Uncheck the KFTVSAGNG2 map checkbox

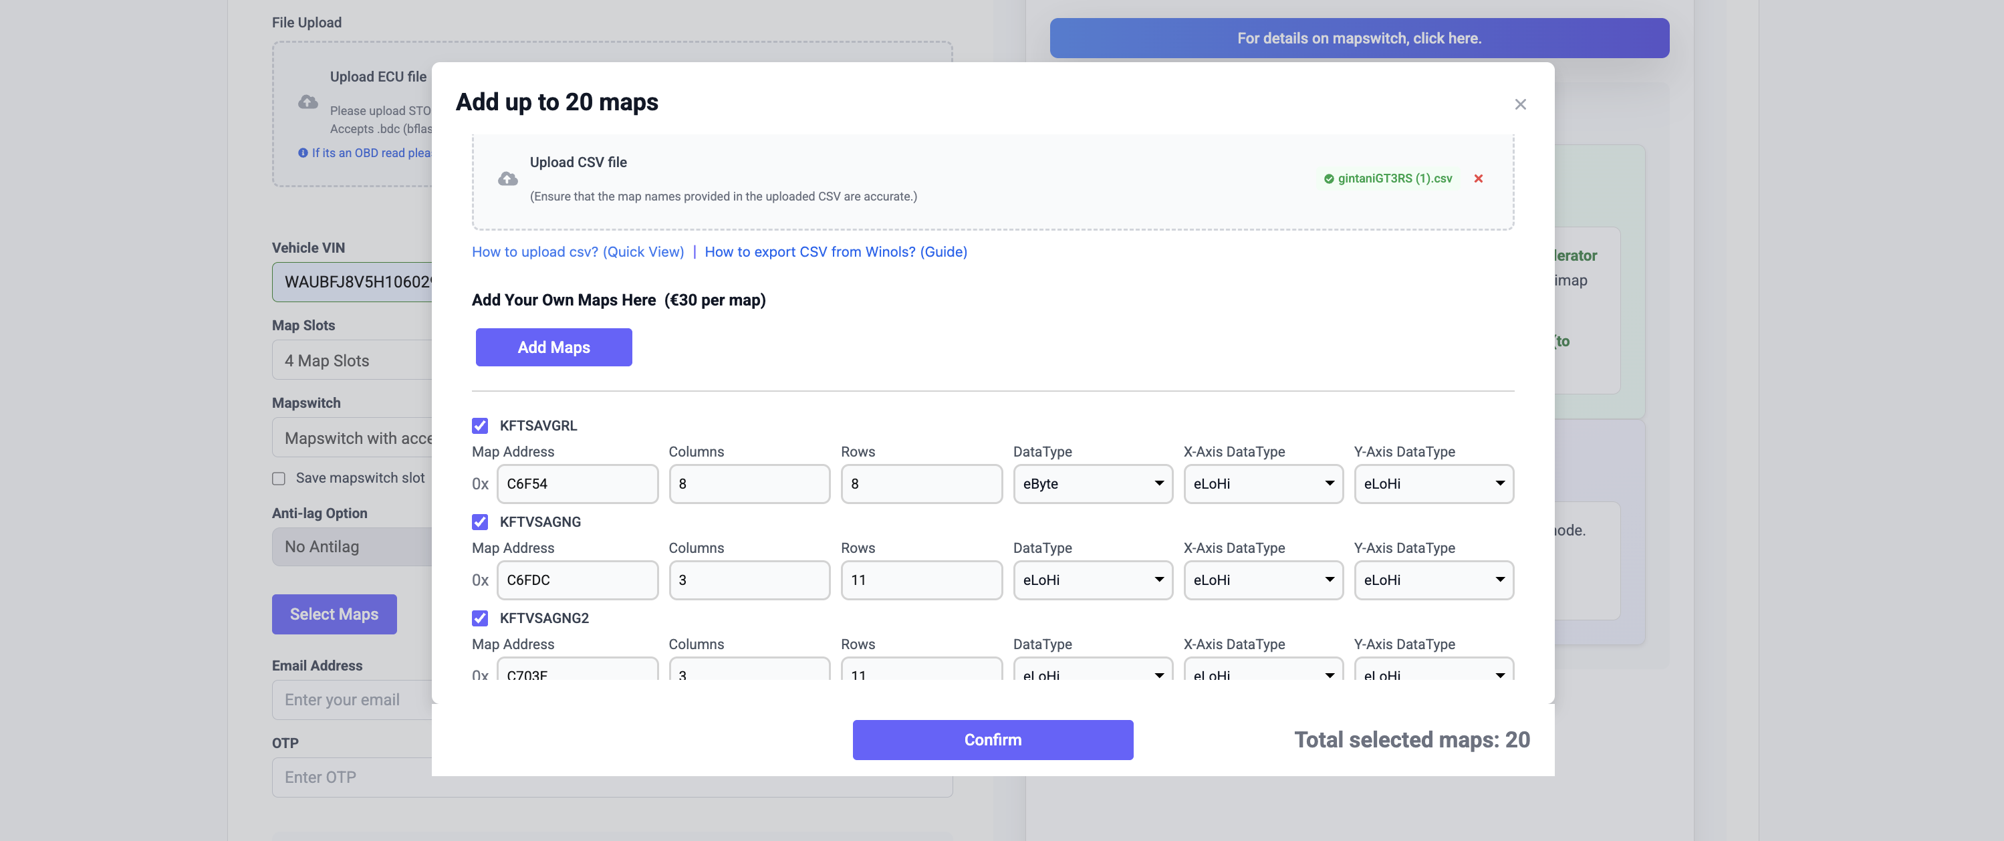pos(479,618)
